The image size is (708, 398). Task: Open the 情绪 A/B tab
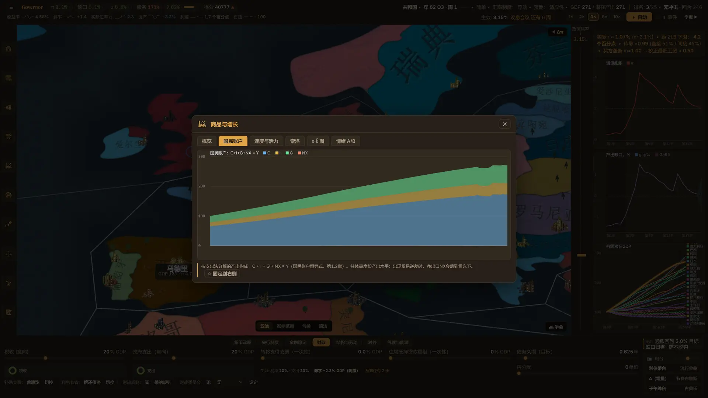coord(346,141)
